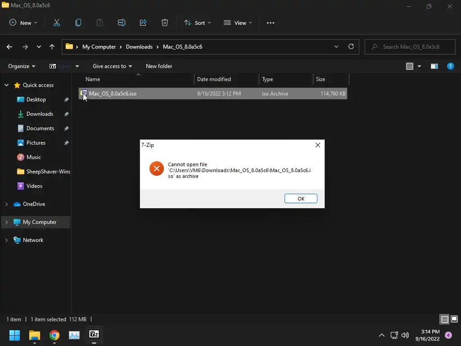
Task: Click the Rename icon in toolbar
Action: tap(122, 23)
